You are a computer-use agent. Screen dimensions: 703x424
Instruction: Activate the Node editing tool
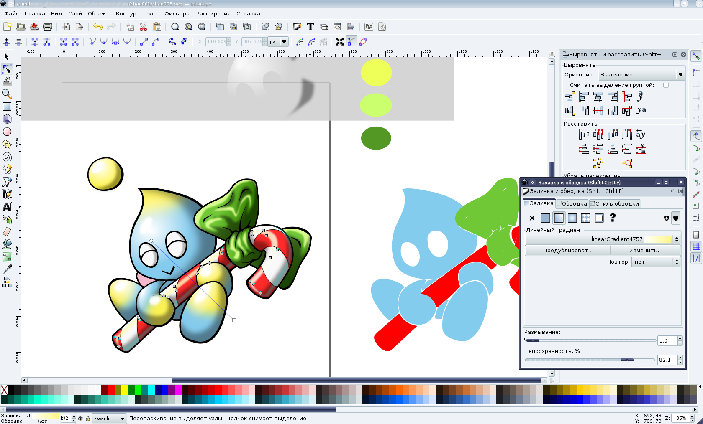[x=7, y=69]
